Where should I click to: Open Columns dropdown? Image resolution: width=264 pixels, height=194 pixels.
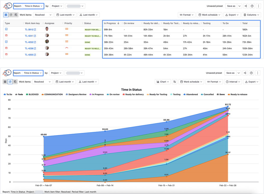pos(251,15)
